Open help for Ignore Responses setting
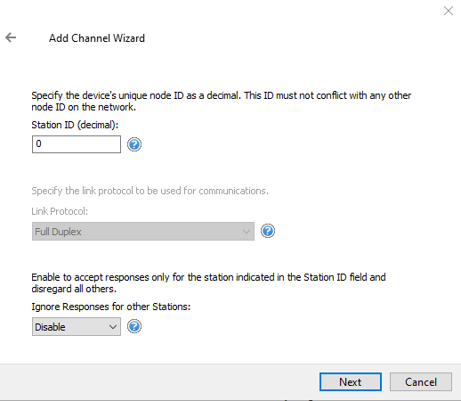The width and height of the screenshot is (461, 401). pos(134,326)
